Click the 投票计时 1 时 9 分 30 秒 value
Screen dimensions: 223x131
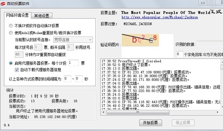click(x=45, y=96)
